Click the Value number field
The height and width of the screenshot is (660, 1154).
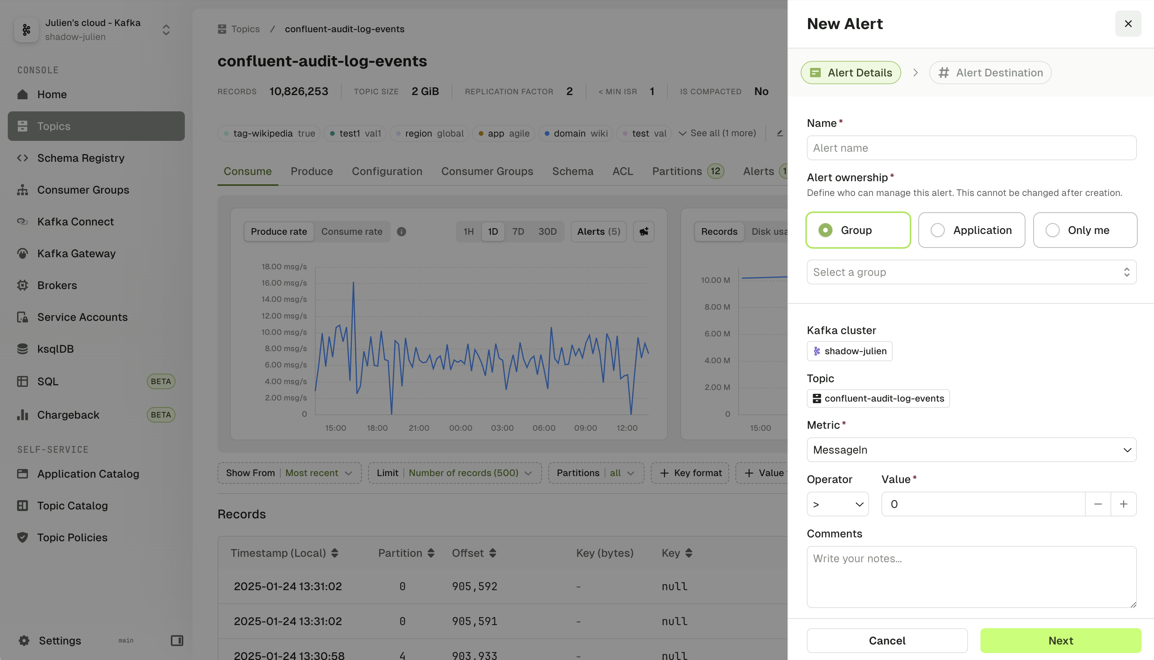coord(983,504)
